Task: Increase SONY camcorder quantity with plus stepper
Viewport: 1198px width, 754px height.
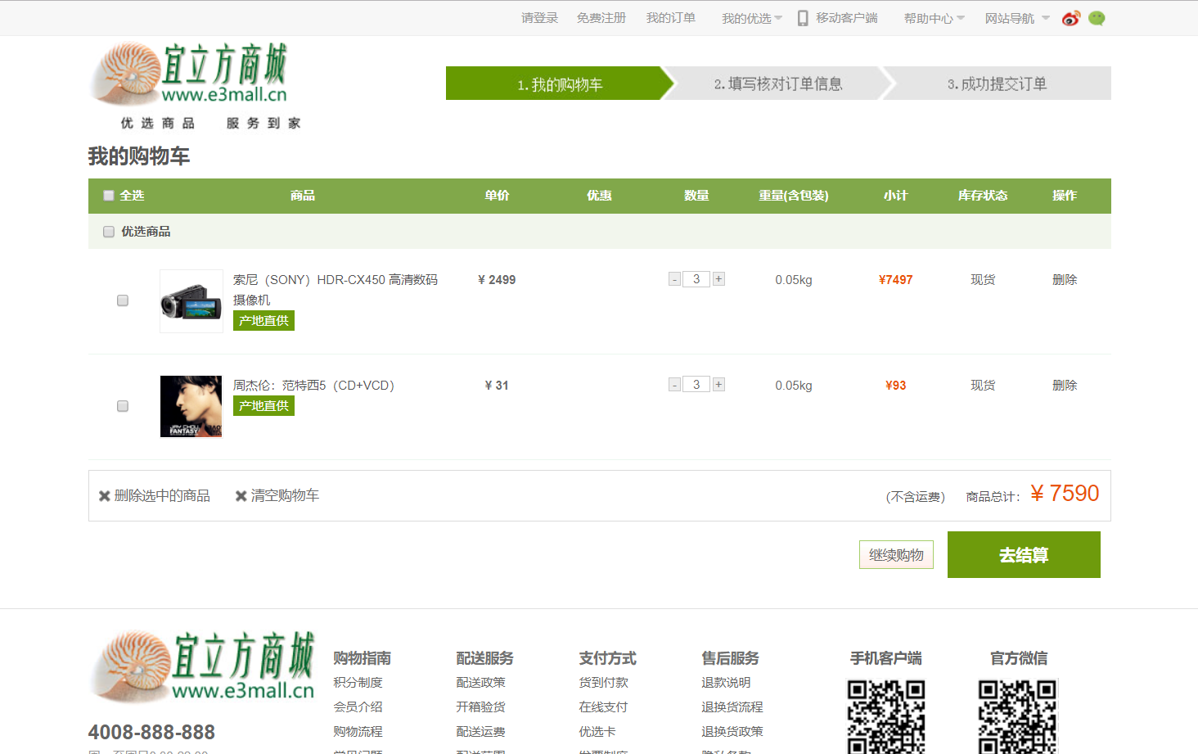Action: click(718, 278)
